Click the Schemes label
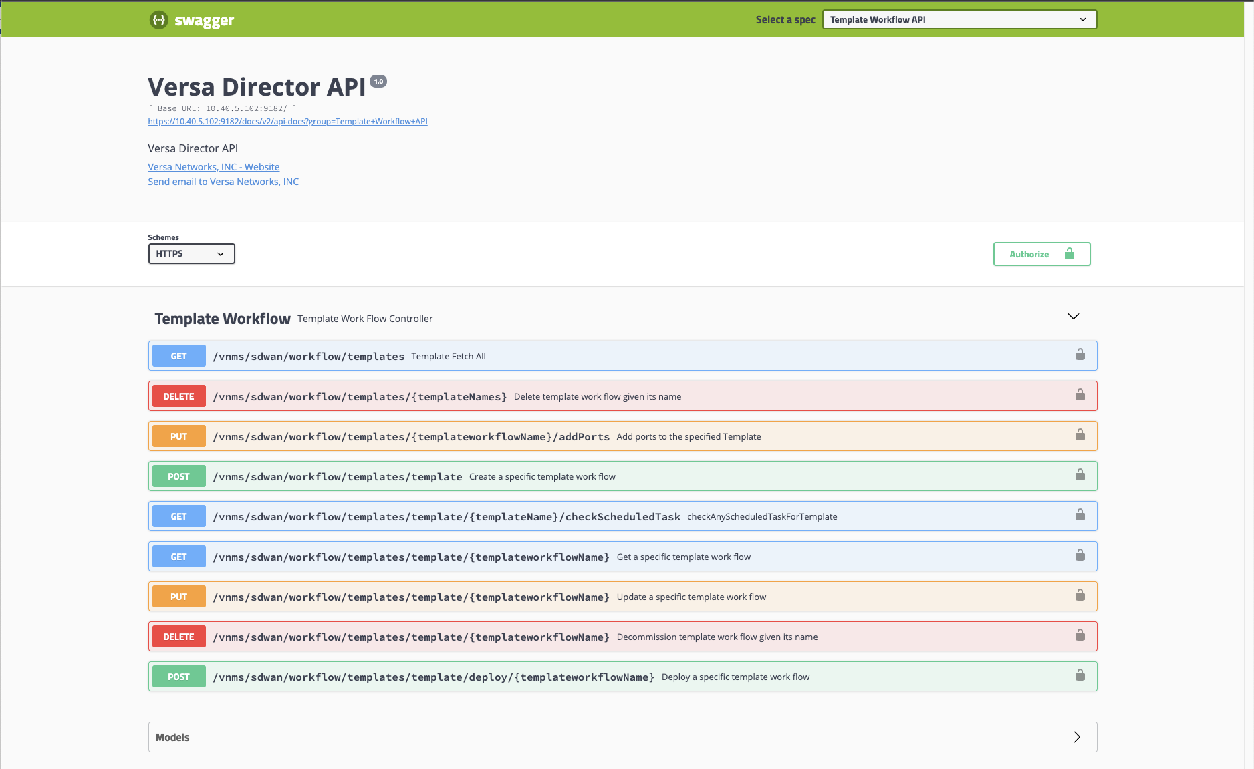This screenshot has height=769, width=1254. pos(163,237)
